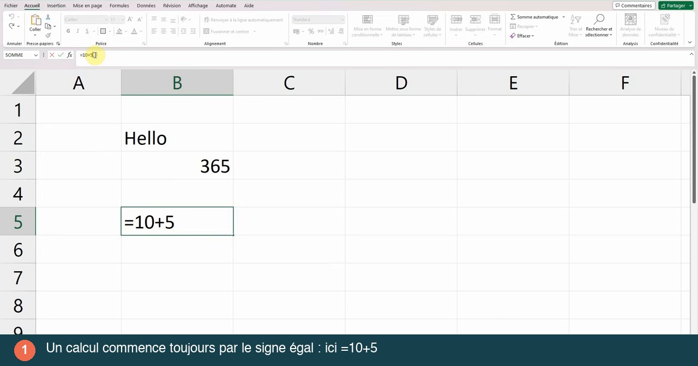This screenshot has width=698, height=366.
Task: Click the thousands separator 000 icon
Action: 320,32
